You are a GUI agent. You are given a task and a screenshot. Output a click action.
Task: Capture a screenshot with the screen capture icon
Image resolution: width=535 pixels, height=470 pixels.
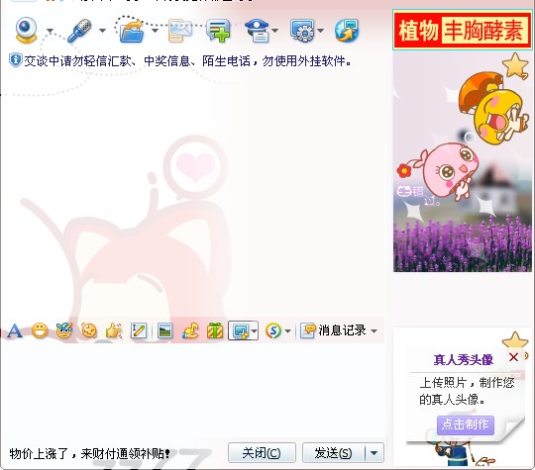click(x=241, y=330)
